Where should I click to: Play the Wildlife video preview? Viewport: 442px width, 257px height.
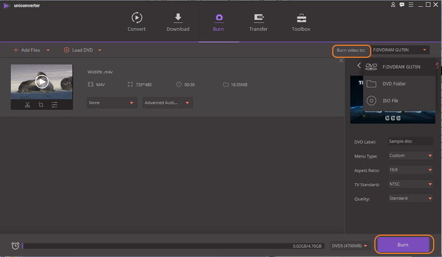pyautogui.click(x=42, y=82)
